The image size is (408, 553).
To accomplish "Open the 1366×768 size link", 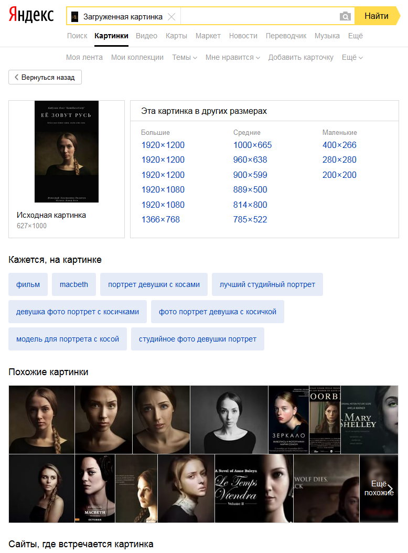I will (x=161, y=219).
